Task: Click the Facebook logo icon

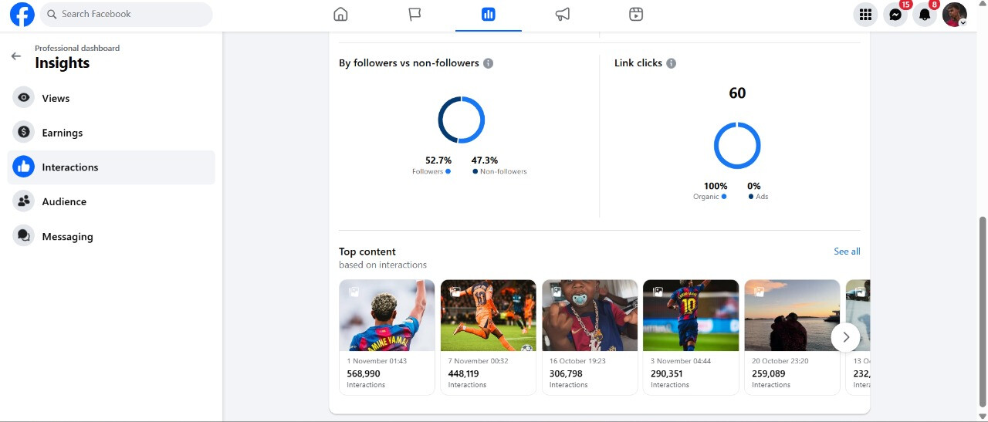Action: click(x=22, y=15)
